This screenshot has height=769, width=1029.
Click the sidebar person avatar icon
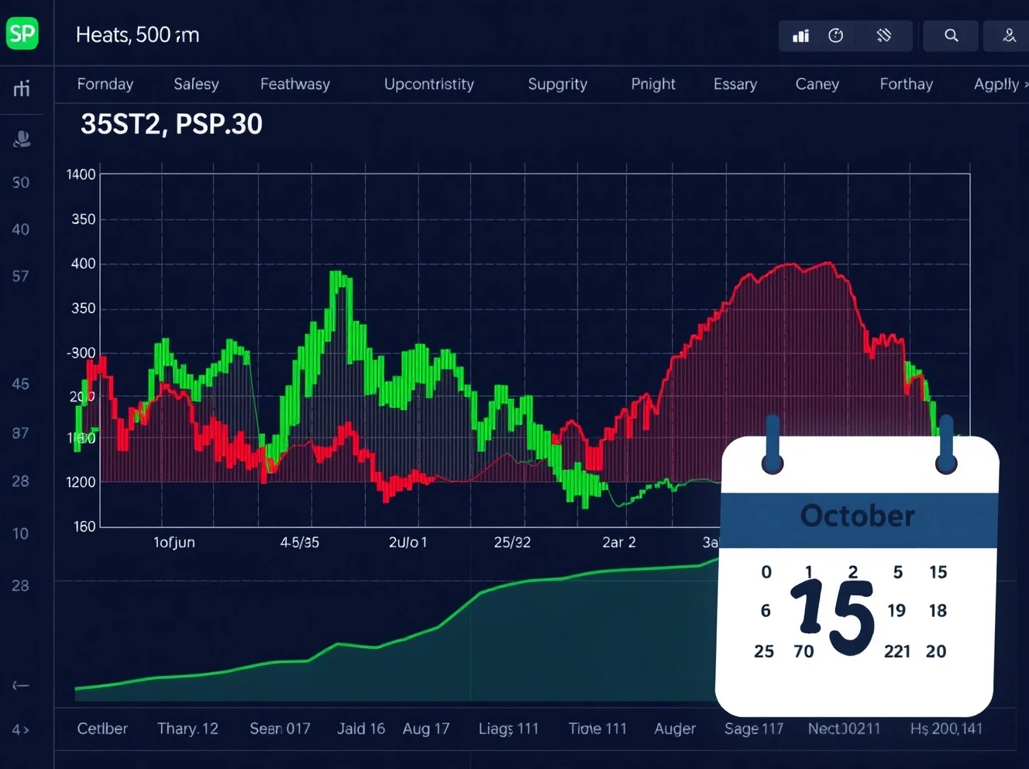22,139
